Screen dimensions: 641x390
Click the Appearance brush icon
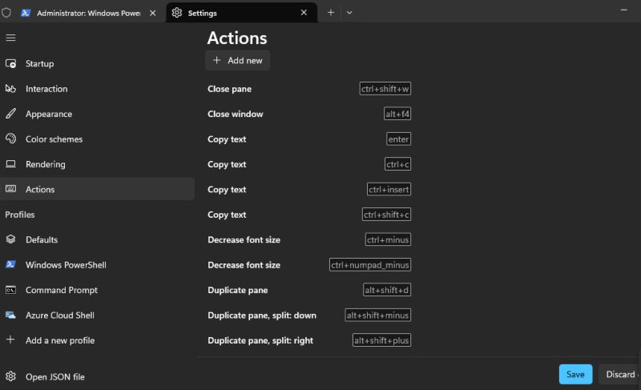pyautogui.click(x=10, y=114)
